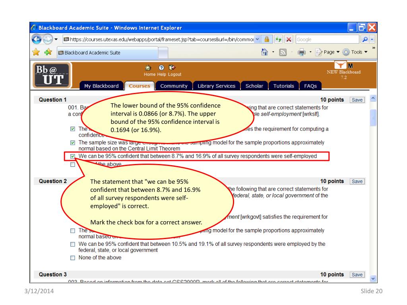Open the Library Services tab
This screenshot has width=407, height=305.
tap(217, 86)
